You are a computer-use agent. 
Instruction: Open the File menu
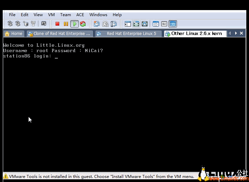click(x=12, y=15)
